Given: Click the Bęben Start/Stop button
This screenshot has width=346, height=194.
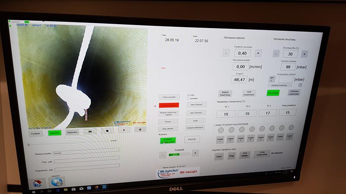Looking at the screenshot, I should tap(225, 93).
